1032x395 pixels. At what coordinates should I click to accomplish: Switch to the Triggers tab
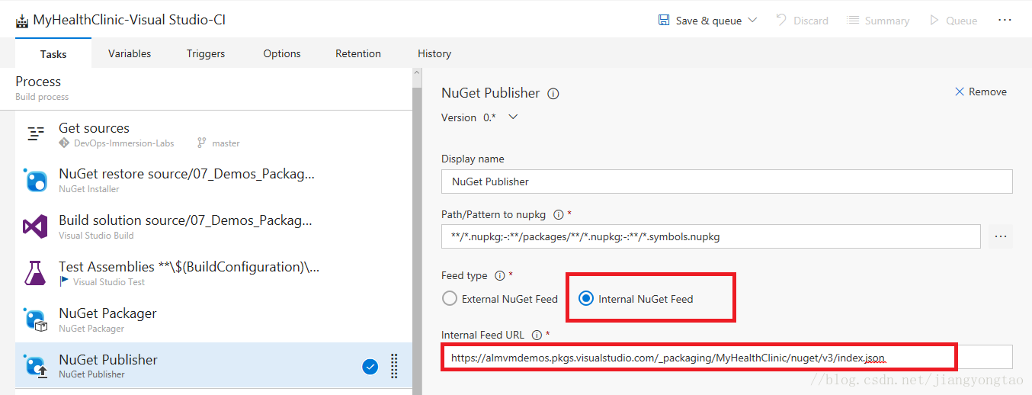(x=206, y=53)
